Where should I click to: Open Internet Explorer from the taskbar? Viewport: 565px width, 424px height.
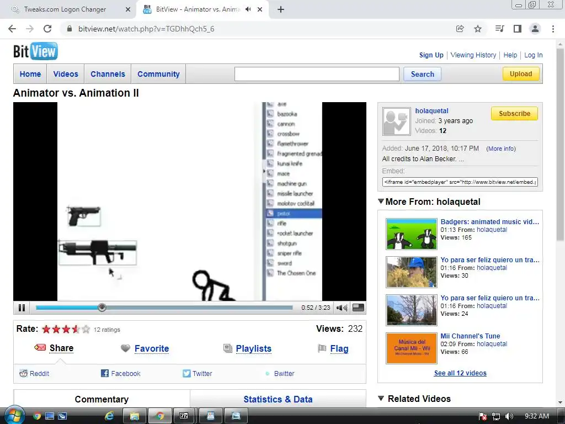pos(109,416)
